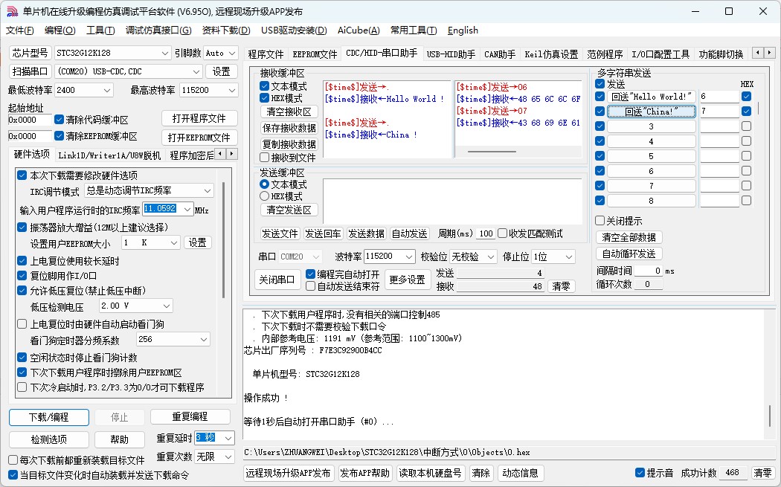This screenshot has height=487, width=781.
Task: Enable 上电复位时由硬件自动启动看门狗
Action: [x=22, y=324]
